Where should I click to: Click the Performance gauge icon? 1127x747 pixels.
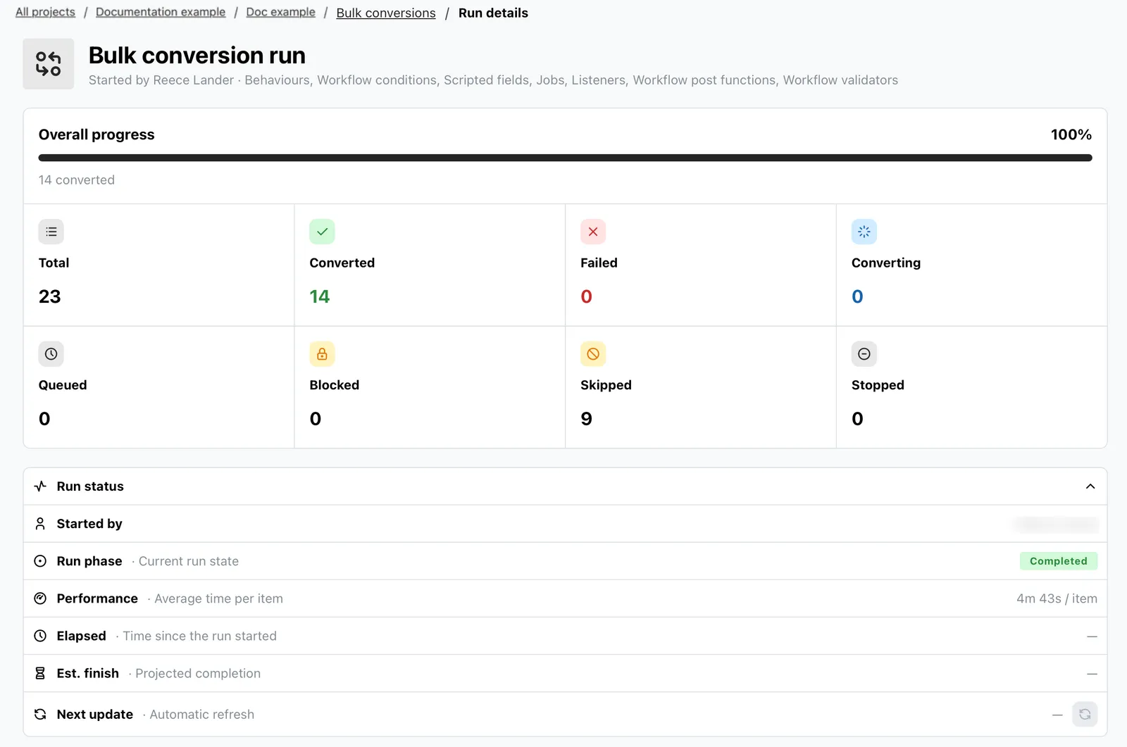tap(40, 598)
